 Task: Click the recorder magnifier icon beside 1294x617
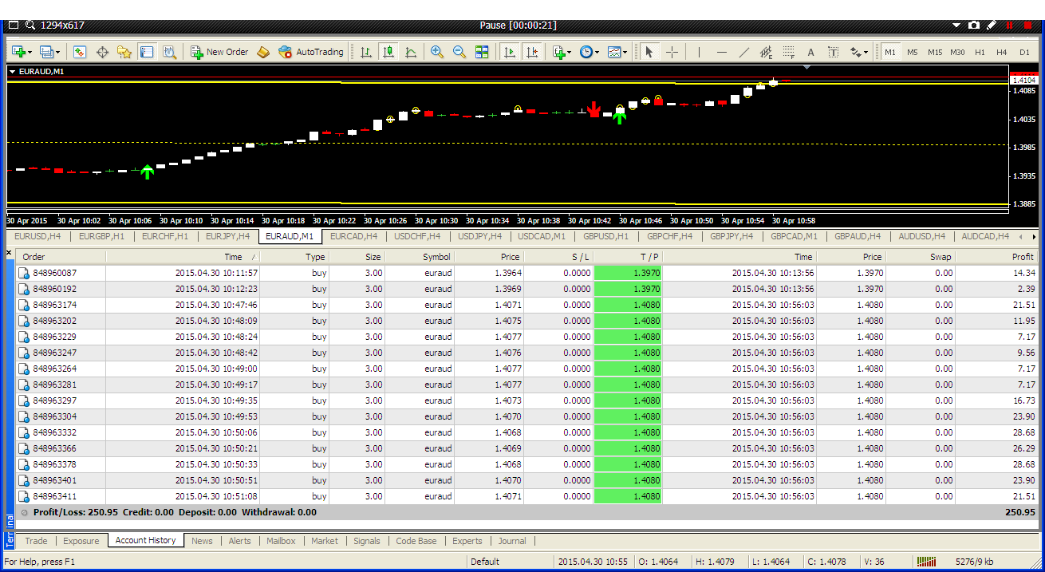point(30,26)
